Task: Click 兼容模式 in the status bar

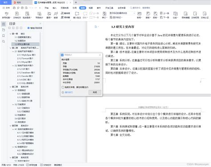Action: 58,165
